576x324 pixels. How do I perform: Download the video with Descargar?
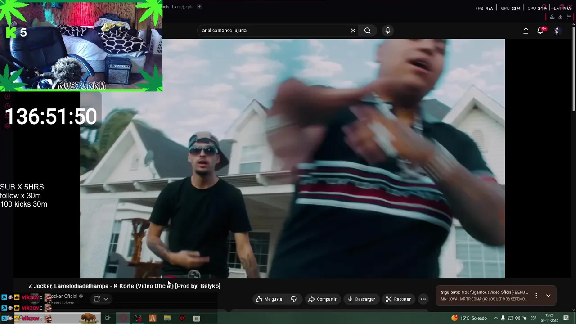(361, 299)
